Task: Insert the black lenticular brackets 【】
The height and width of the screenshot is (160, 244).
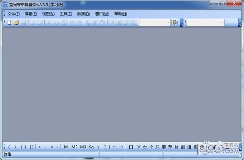Action: [131, 147]
